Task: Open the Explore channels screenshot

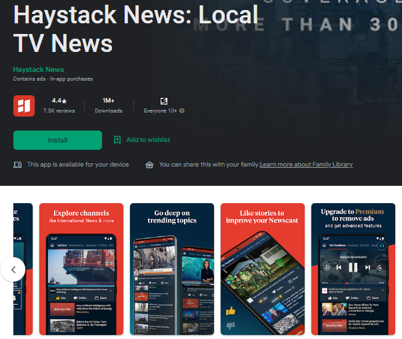Action: [81, 269]
